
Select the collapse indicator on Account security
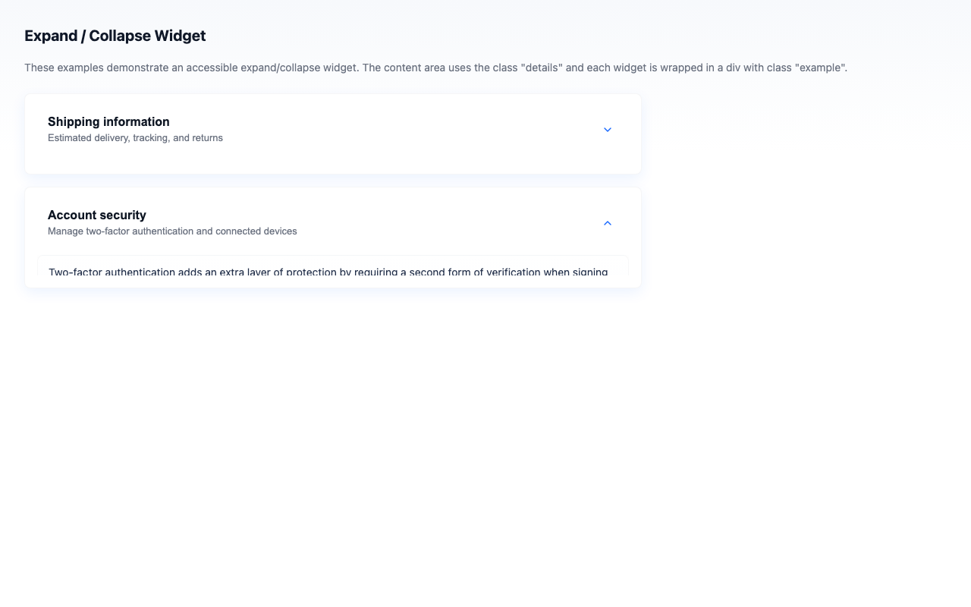(x=607, y=222)
